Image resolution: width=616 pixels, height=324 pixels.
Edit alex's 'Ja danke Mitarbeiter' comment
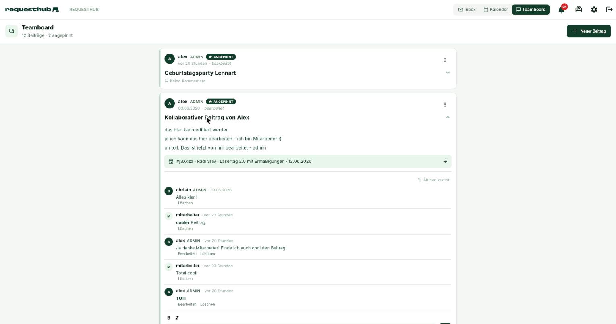[x=187, y=254]
